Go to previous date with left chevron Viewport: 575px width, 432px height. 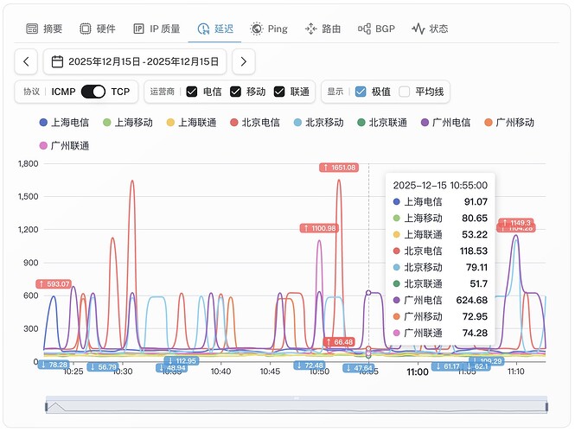[26, 61]
